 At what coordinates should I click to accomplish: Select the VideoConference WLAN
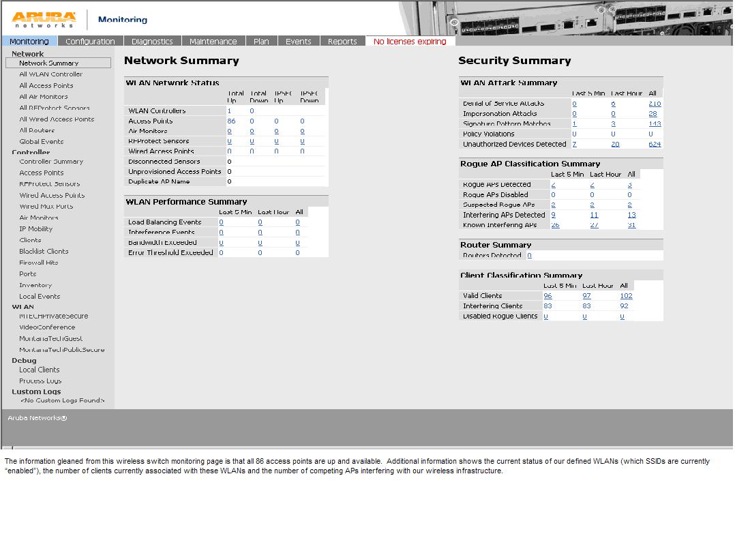(x=47, y=327)
